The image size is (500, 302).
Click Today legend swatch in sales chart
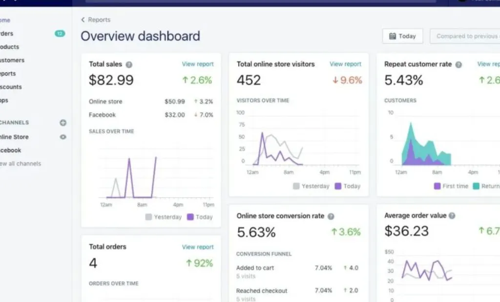click(190, 217)
